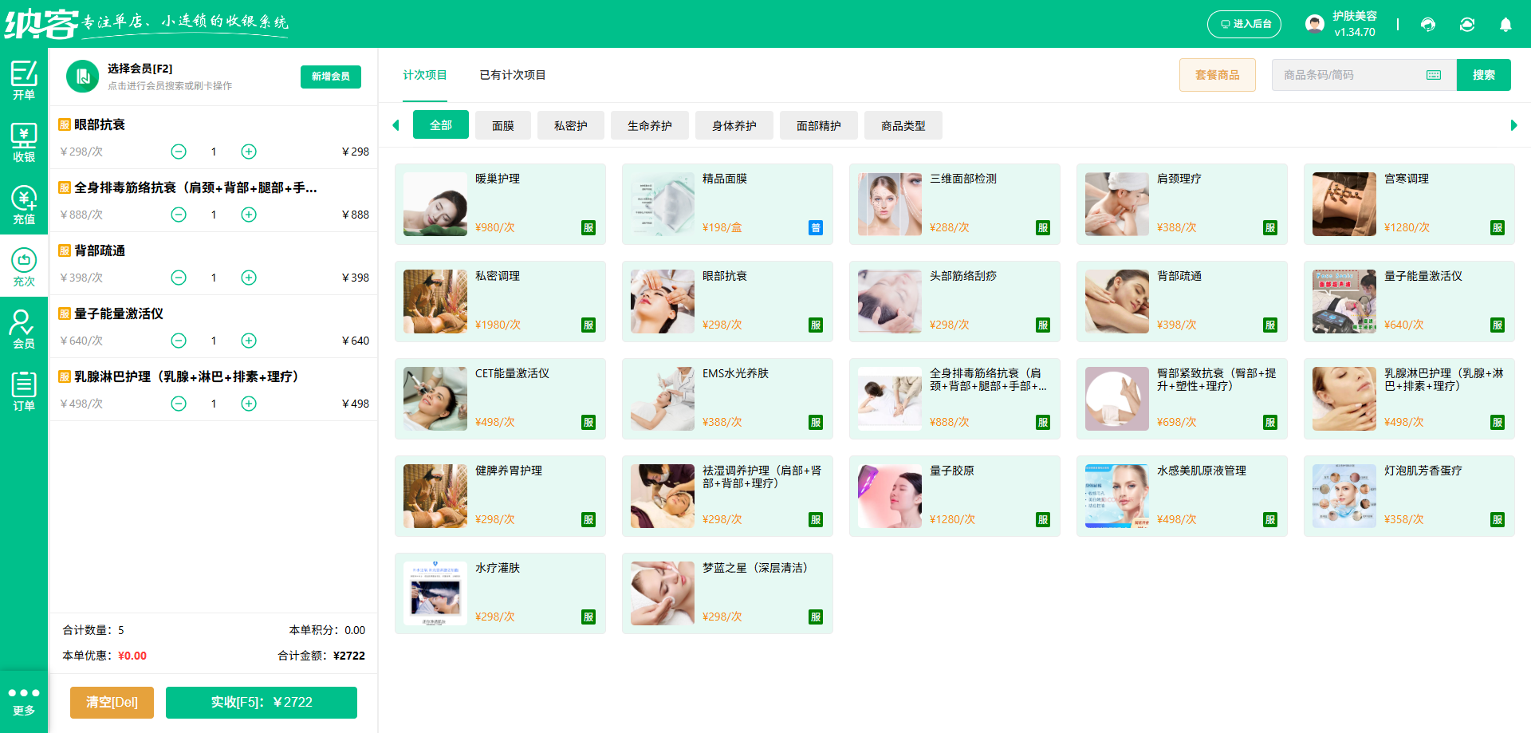Click the 纳客 logo
Screen dimensions: 1531x733
[x=41, y=24]
